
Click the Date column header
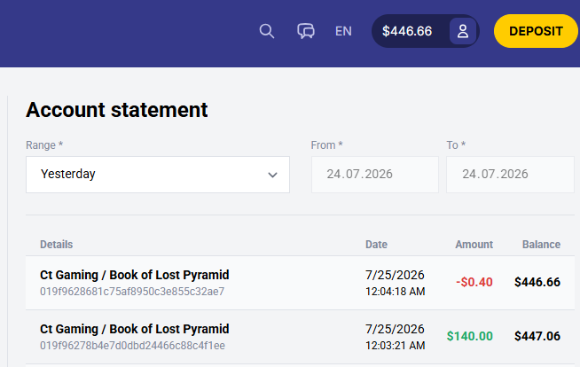click(x=376, y=245)
